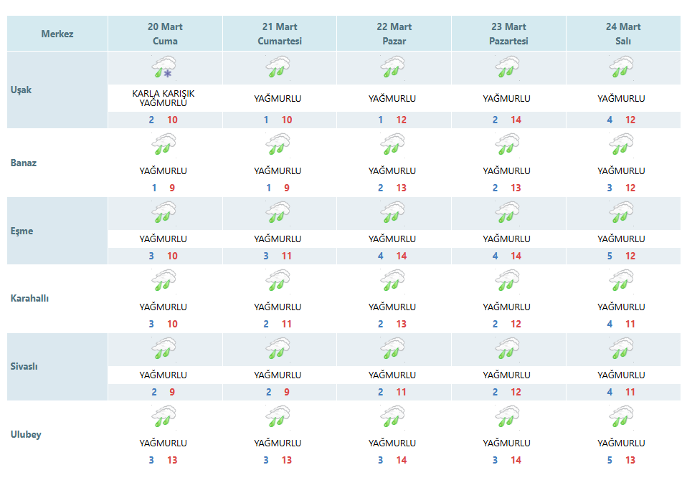Viewport: 687px width, 480px height.
Task: Click Sivaslı high temperature 12 on 23 Mart
Action: [x=516, y=392]
